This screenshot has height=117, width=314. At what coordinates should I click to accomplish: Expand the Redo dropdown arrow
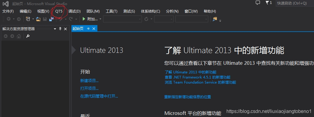point(76,19)
